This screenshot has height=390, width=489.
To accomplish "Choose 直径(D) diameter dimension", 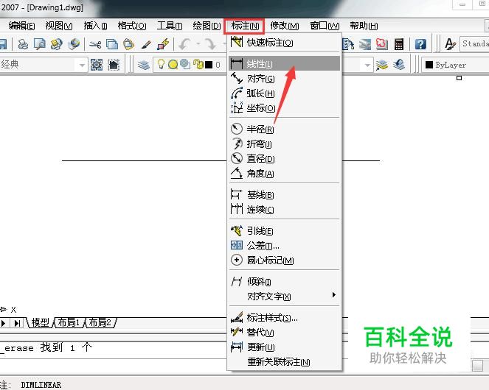I will [285, 159].
